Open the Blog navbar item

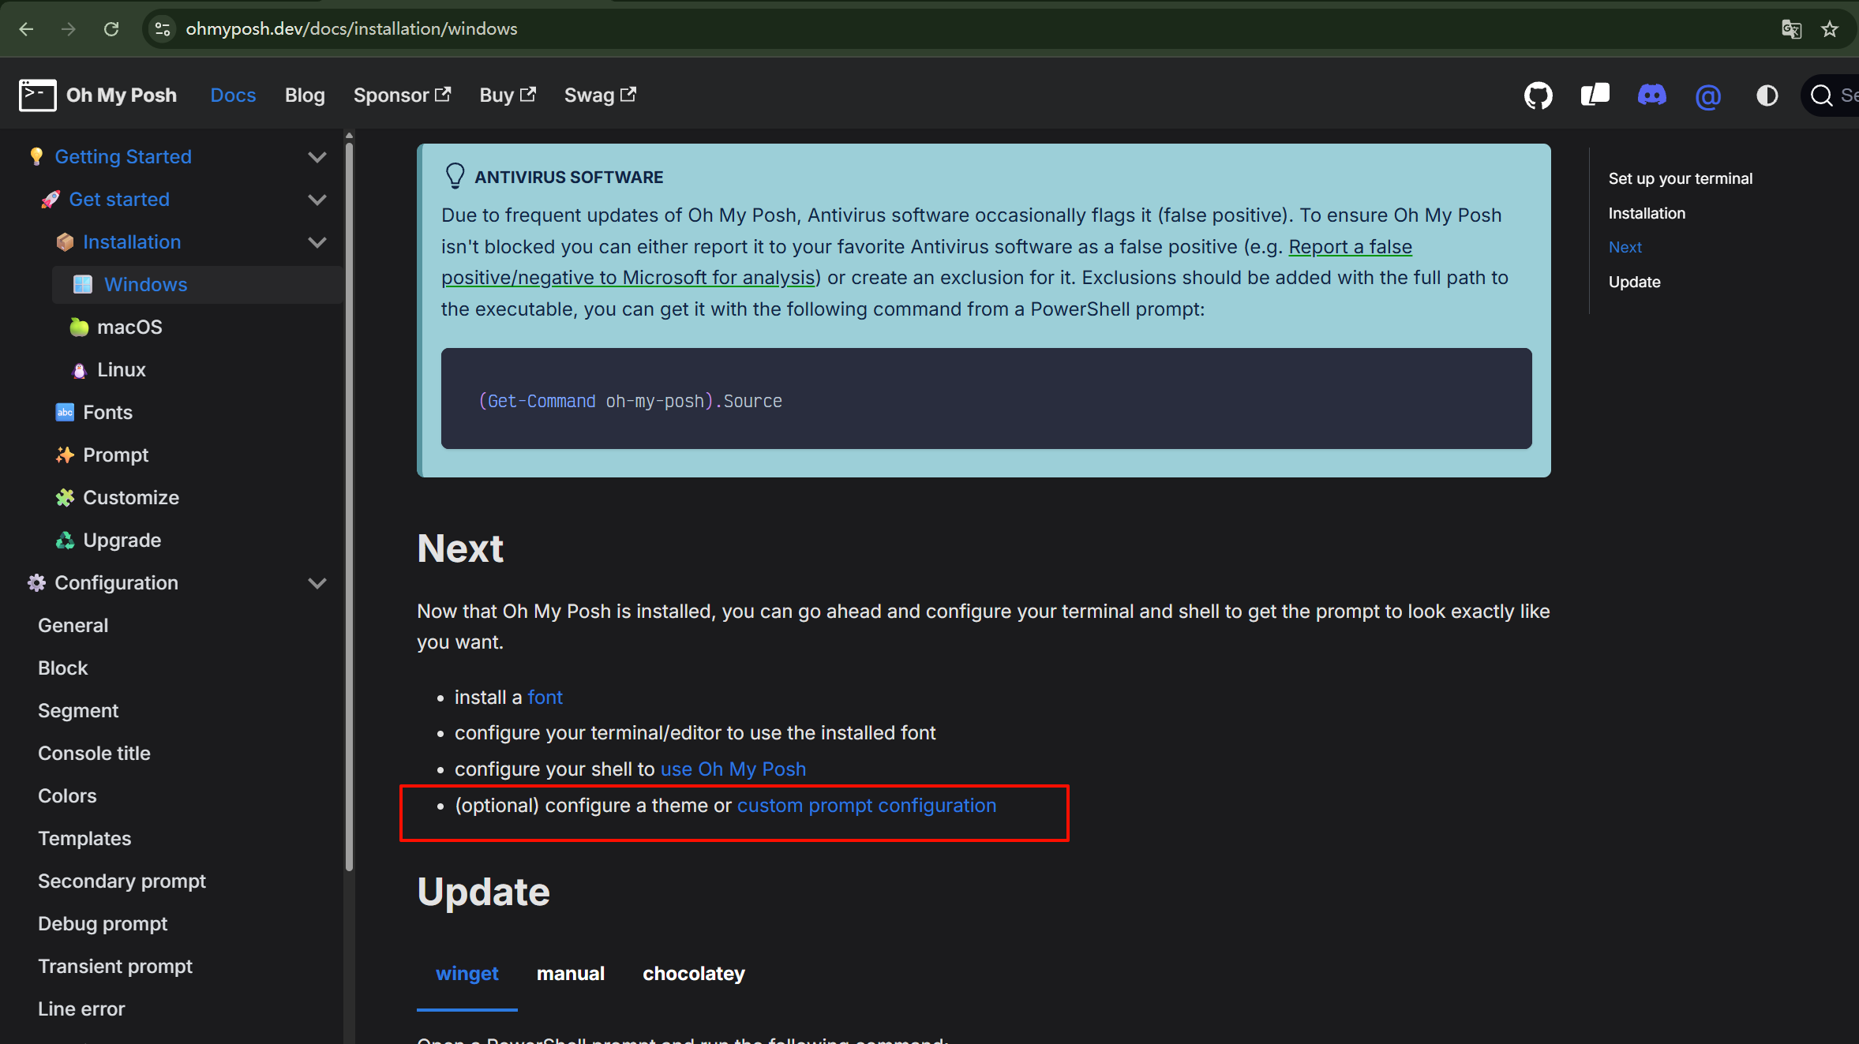[305, 95]
